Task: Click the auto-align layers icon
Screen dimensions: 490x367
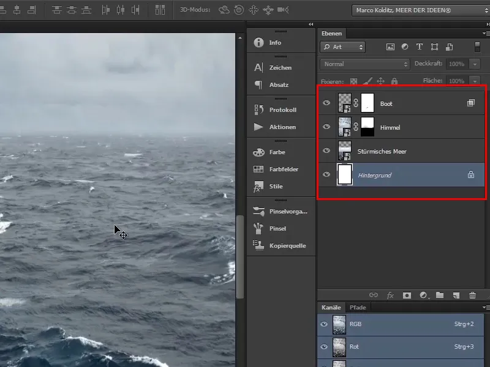Action: click(160, 10)
